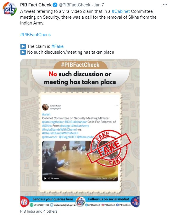Follow the #Cabinet hashtag
The width and height of the screenshot is (171, 217).
121,11
